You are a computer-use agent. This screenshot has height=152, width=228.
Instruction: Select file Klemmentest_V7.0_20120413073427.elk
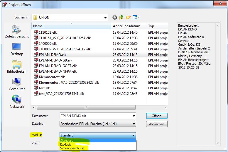pyautogui.click(x=69, y=83)
